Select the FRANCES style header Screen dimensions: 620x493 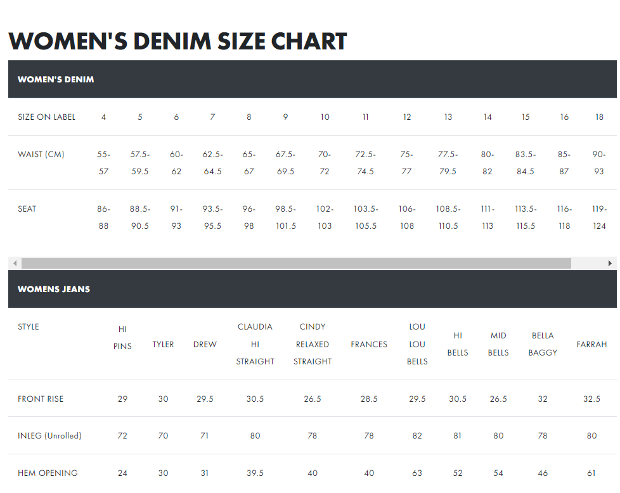point(369,344)
